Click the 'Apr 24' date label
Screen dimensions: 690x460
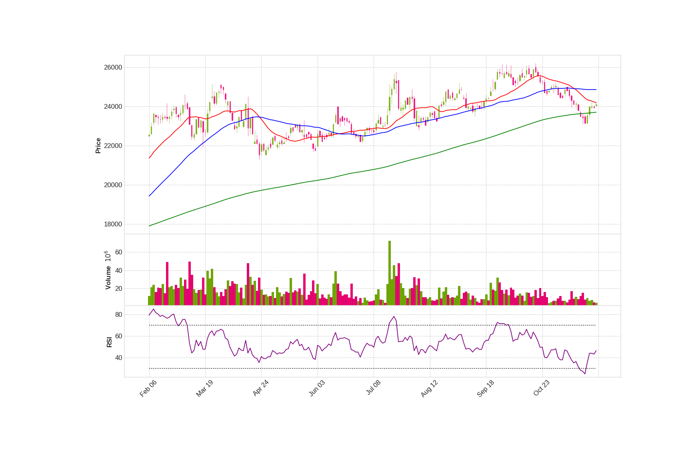260,388
